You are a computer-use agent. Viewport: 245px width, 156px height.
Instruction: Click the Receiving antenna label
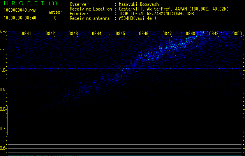point(90,18)
